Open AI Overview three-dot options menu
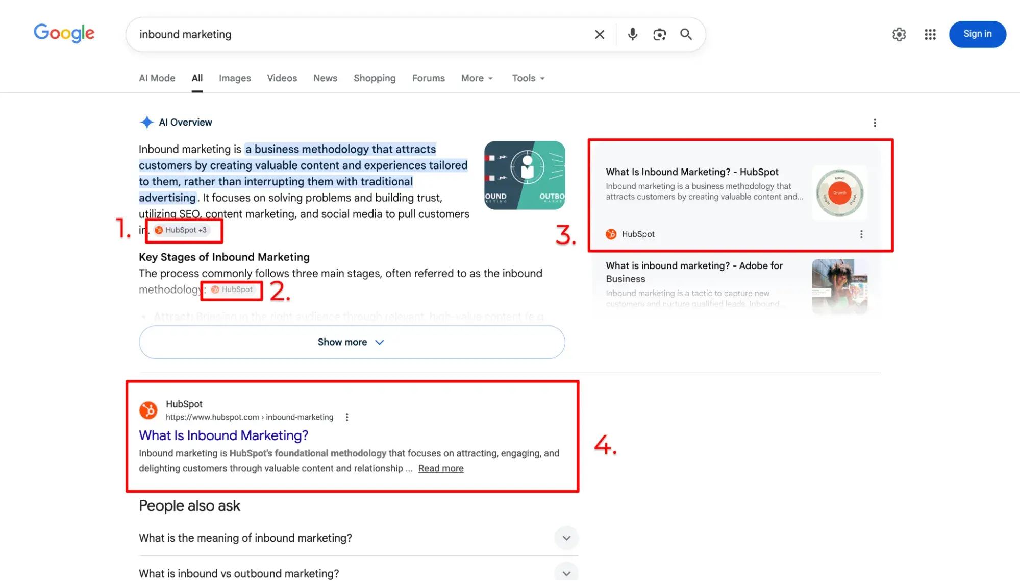This screenshot has width=1020, height=581. tap(875, 123)
